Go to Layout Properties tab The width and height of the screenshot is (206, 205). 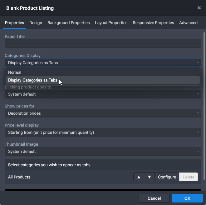(111, 23)
